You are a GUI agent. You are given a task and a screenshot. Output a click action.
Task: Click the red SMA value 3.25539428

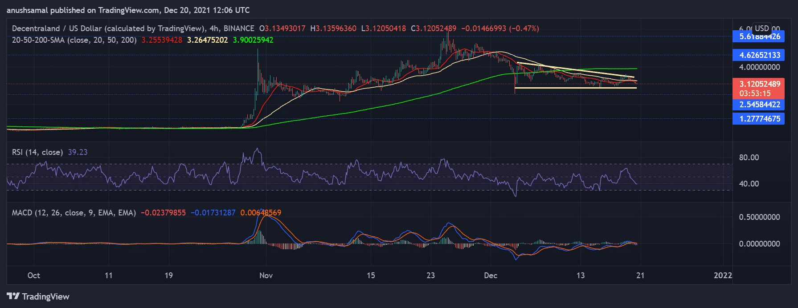(x=162, y=40)
